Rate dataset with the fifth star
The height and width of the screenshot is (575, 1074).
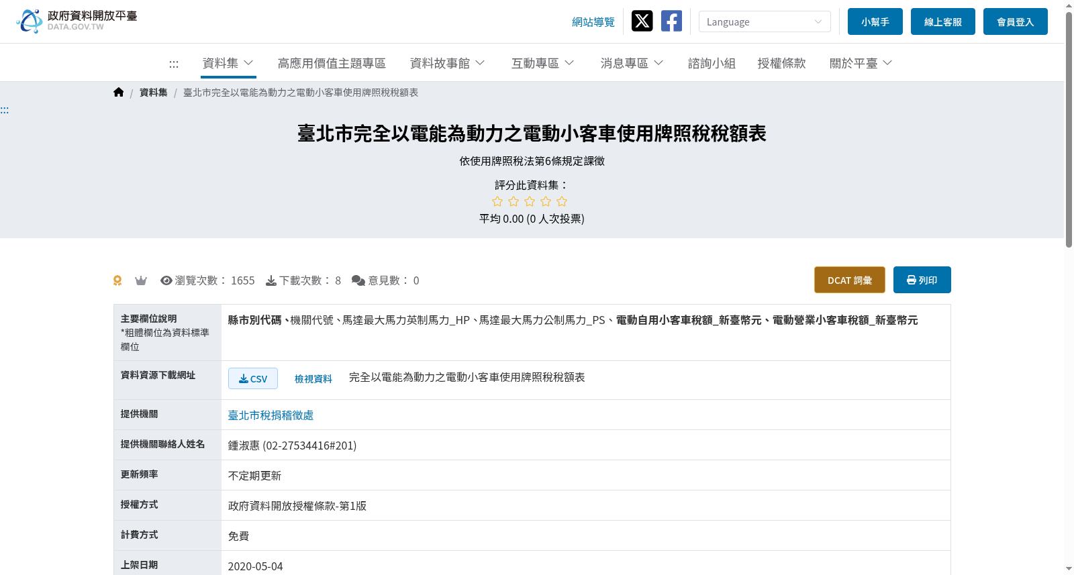pos(562,201)
